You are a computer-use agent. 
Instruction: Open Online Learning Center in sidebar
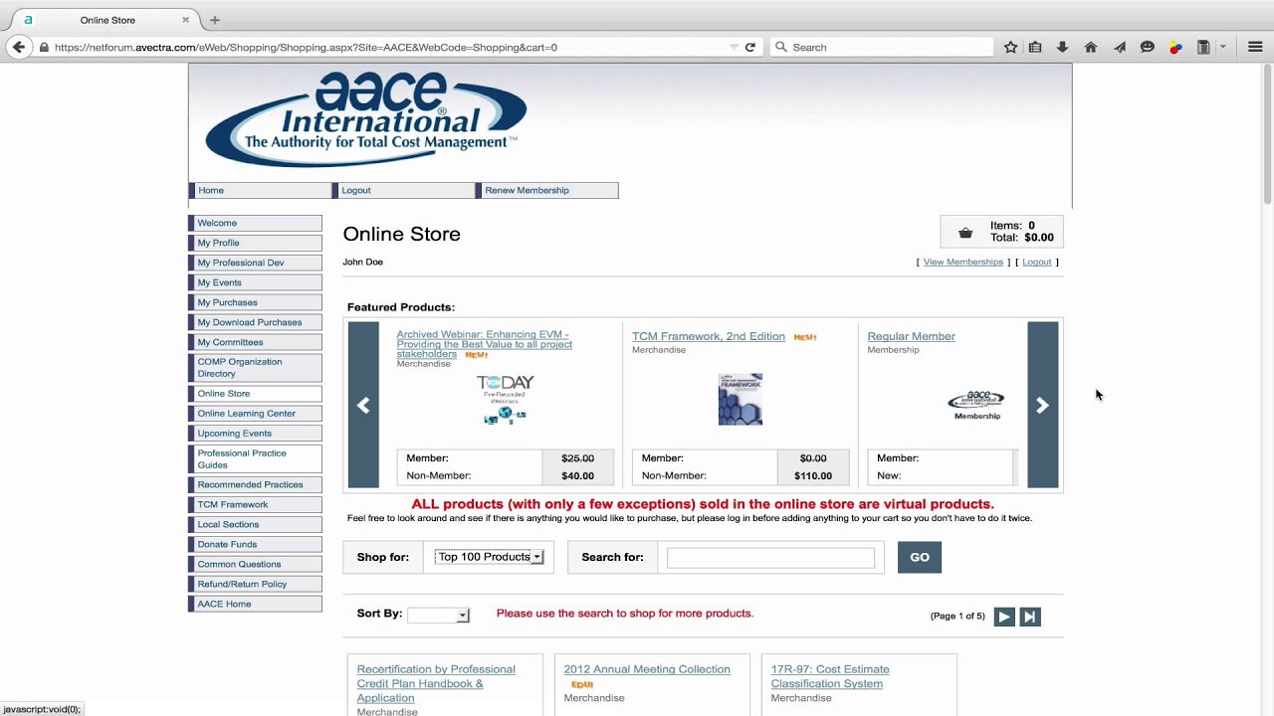pos(256,414)
